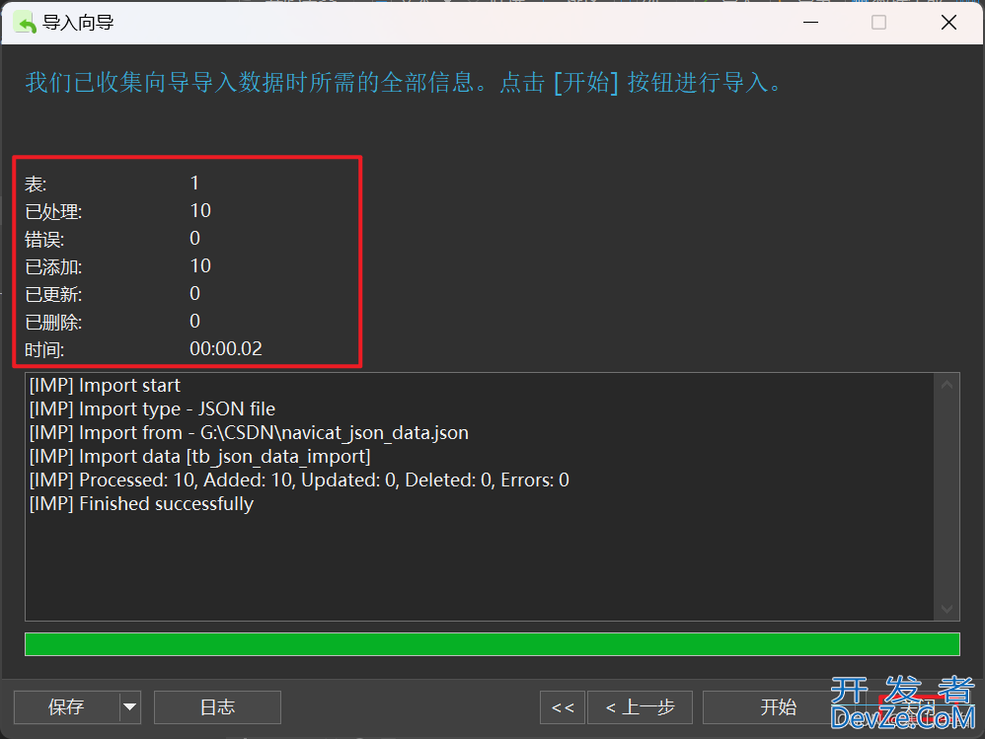The height and width of the screenshot is (739, 985).
Task: Select log line with navicat_json_data.json path
Action: click(x=249, y=432)
